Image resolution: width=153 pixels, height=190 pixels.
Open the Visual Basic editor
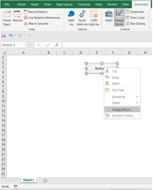pyautogui.click(x=7, y=18)
